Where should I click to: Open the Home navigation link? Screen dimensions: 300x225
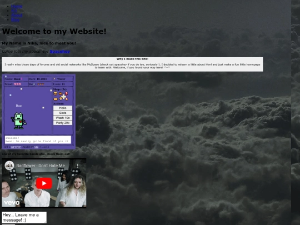click(17, 6)
